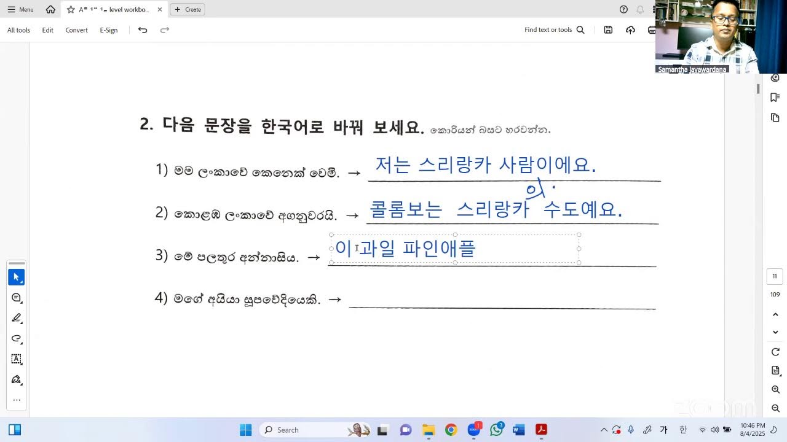The image size is (787, 442).
Task: Redo the last action
Action: 164,30
